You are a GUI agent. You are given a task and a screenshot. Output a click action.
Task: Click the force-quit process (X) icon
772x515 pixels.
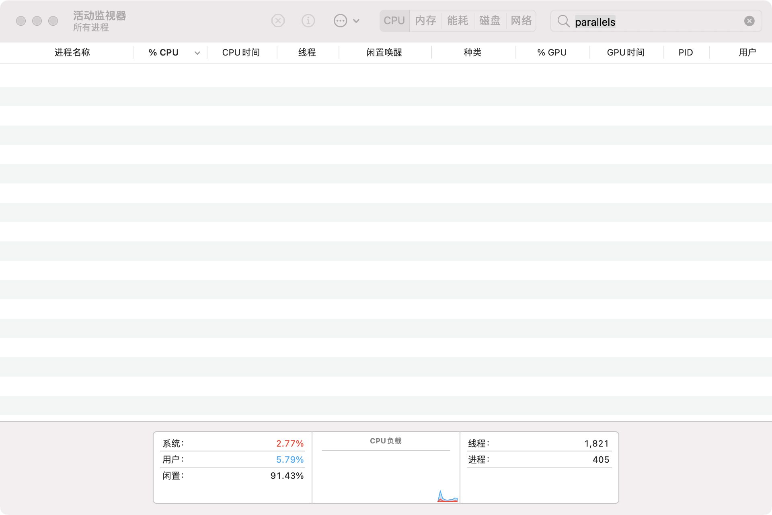(x=277, y=21)
